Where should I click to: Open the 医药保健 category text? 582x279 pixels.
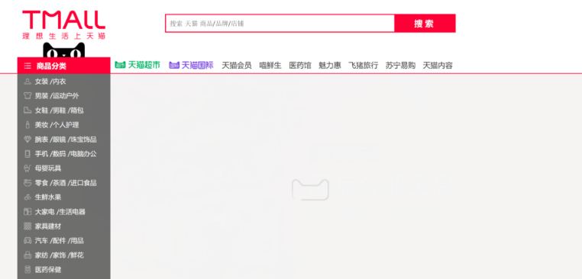48,270
